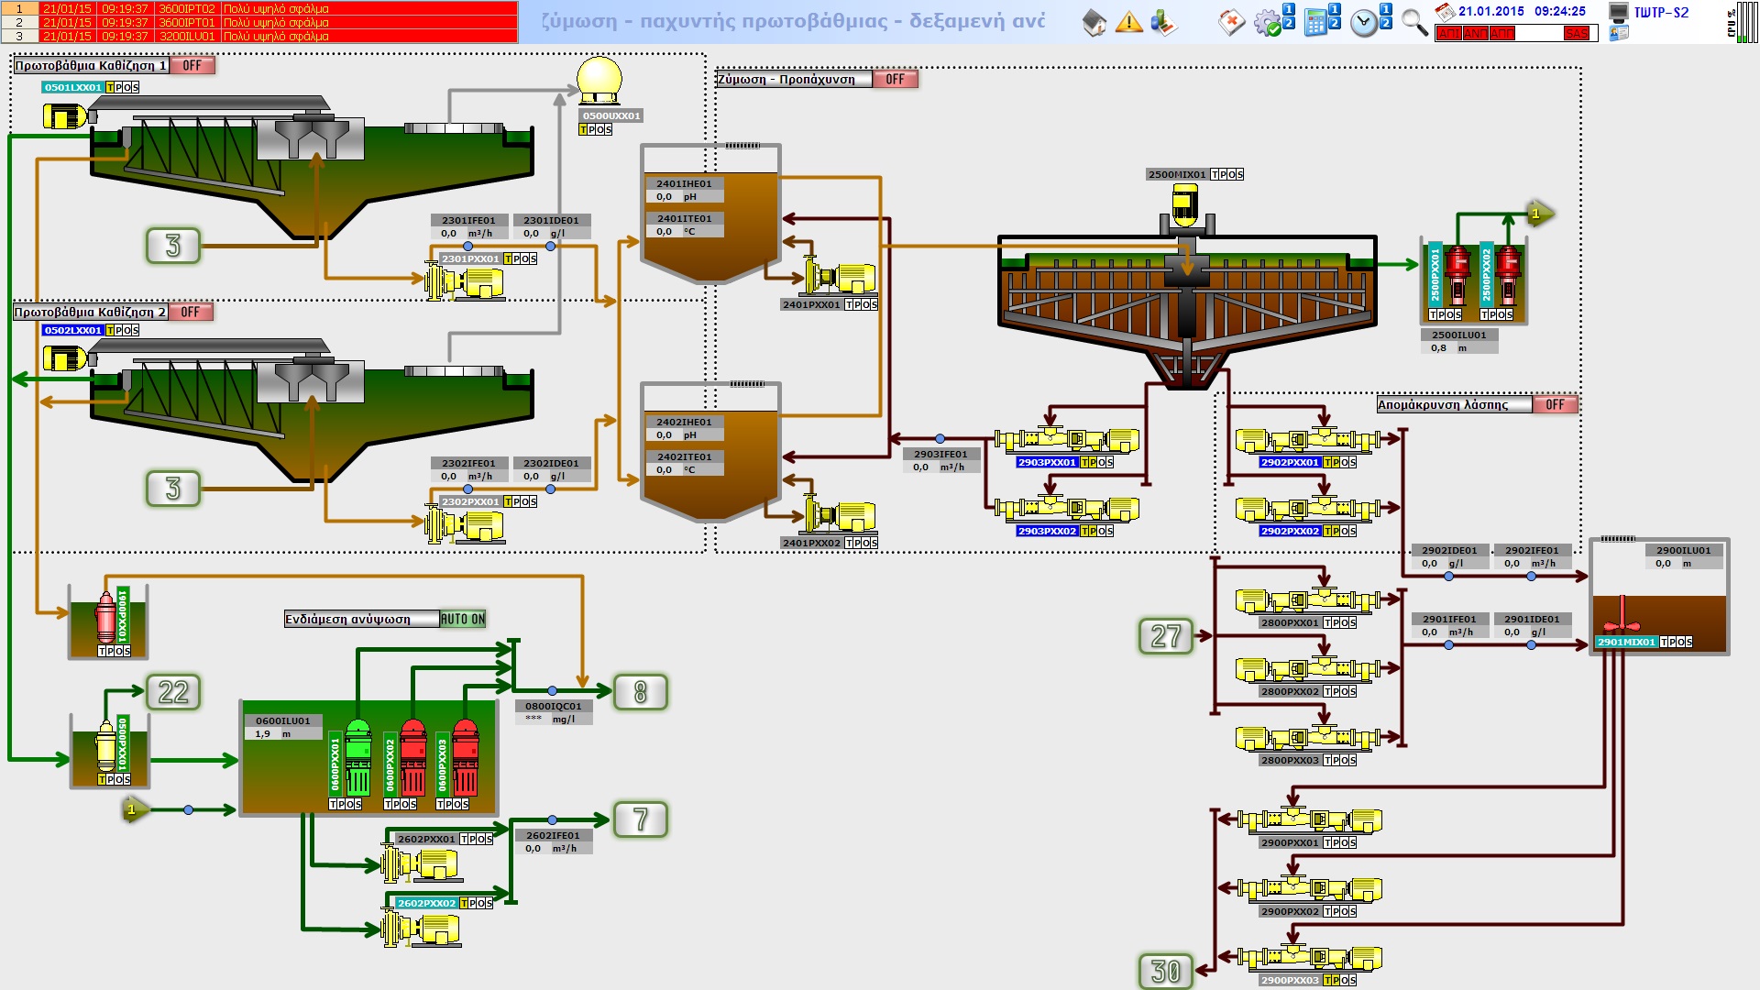The height and width of the screenshot is (990, 1760).
Task: Jump to linked screen 27
Action: 1165,636
